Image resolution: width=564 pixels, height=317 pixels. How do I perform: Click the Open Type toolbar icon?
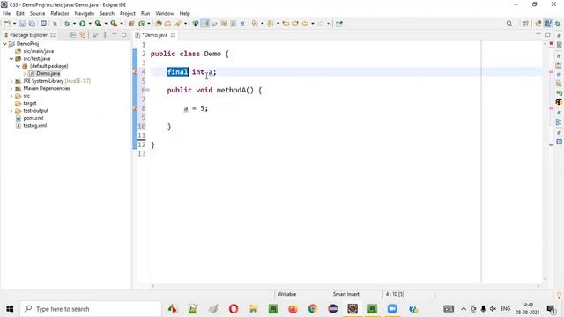click(x=159, y=24)
